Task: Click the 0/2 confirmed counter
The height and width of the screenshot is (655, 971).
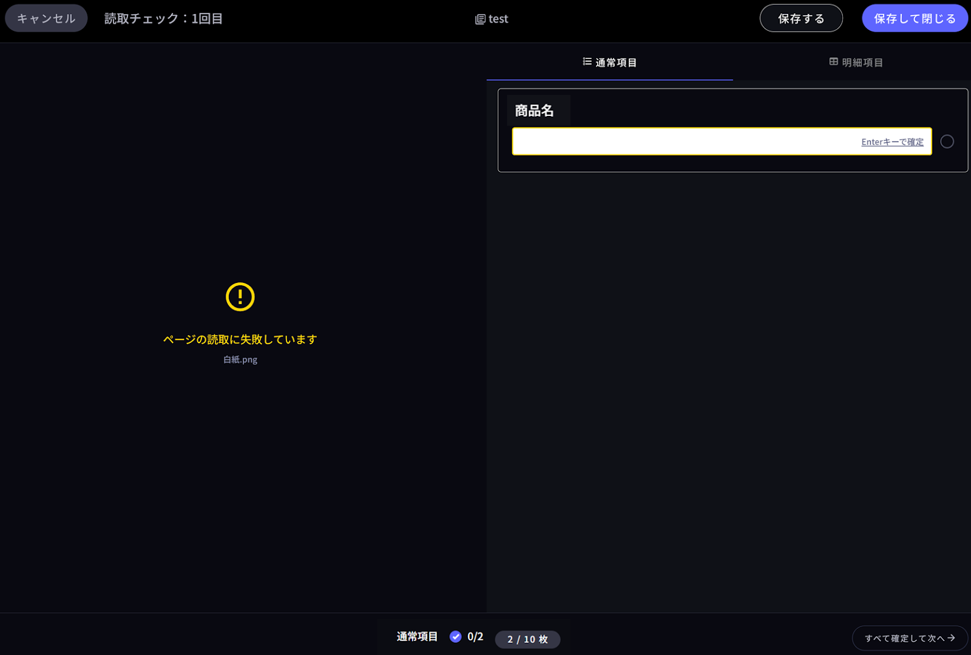Action: [x=475, y=636]
